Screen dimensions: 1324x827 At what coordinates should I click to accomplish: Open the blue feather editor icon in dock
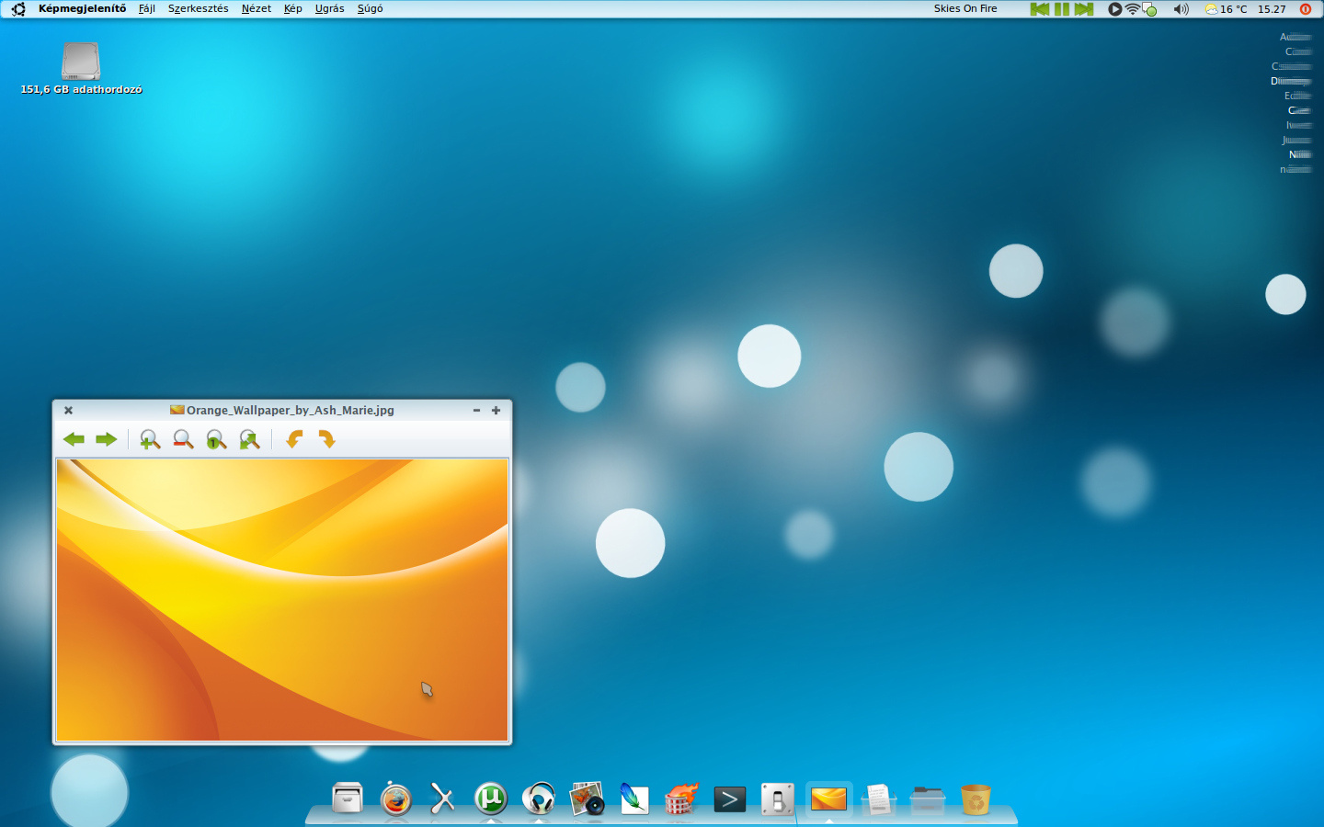click(634, 799)
